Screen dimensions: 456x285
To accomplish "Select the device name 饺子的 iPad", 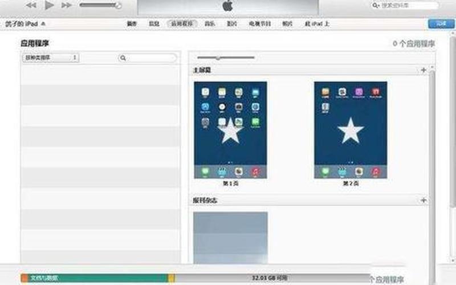I will click(22, 24).
